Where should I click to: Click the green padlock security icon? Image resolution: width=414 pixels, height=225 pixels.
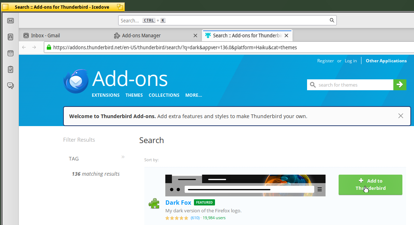pos(49,47)
